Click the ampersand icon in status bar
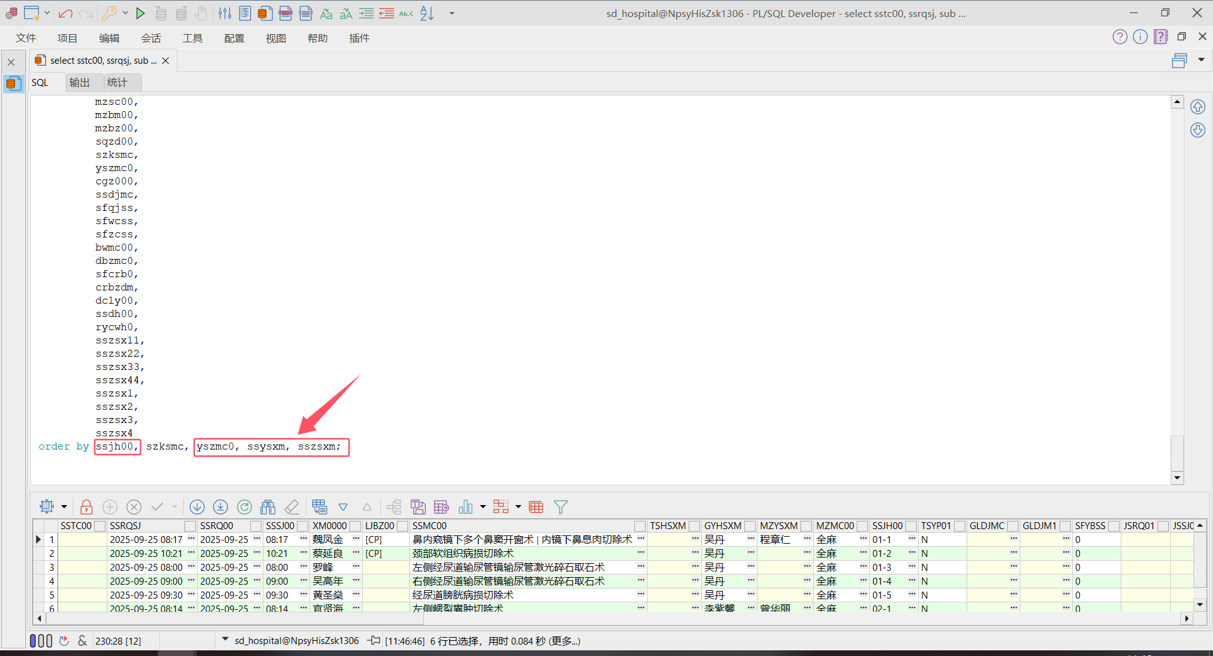 (82, 641)
